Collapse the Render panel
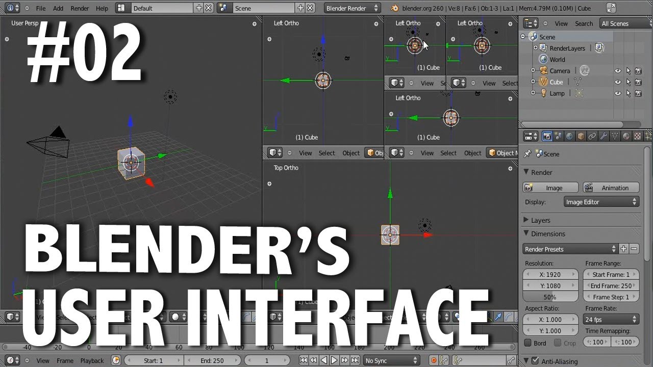This screenshot has width=653, height=367. tap(526, 172)
